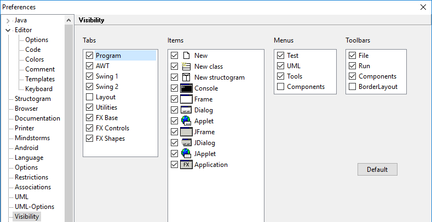The width and height of the screenshot is (432, 222).
Task: Click the JFrame window icon
Action: pyautogui.click(x=186, y=132)
